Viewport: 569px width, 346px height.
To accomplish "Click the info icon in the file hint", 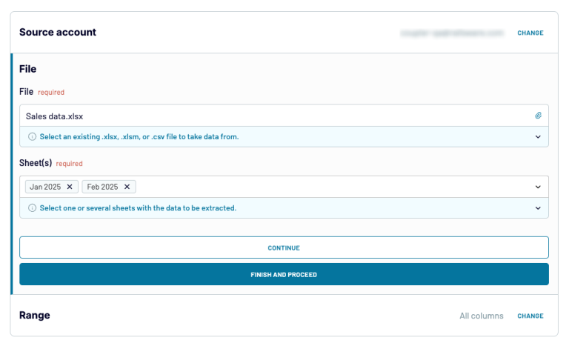I will 32,137.
